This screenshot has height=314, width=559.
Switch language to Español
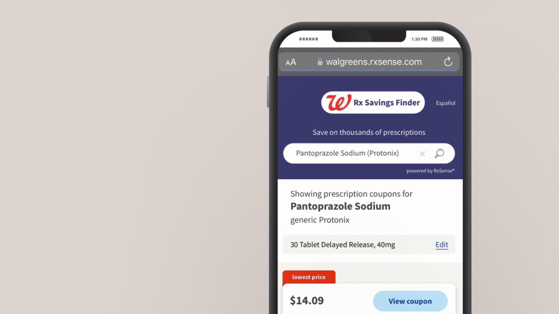(446, 103)
